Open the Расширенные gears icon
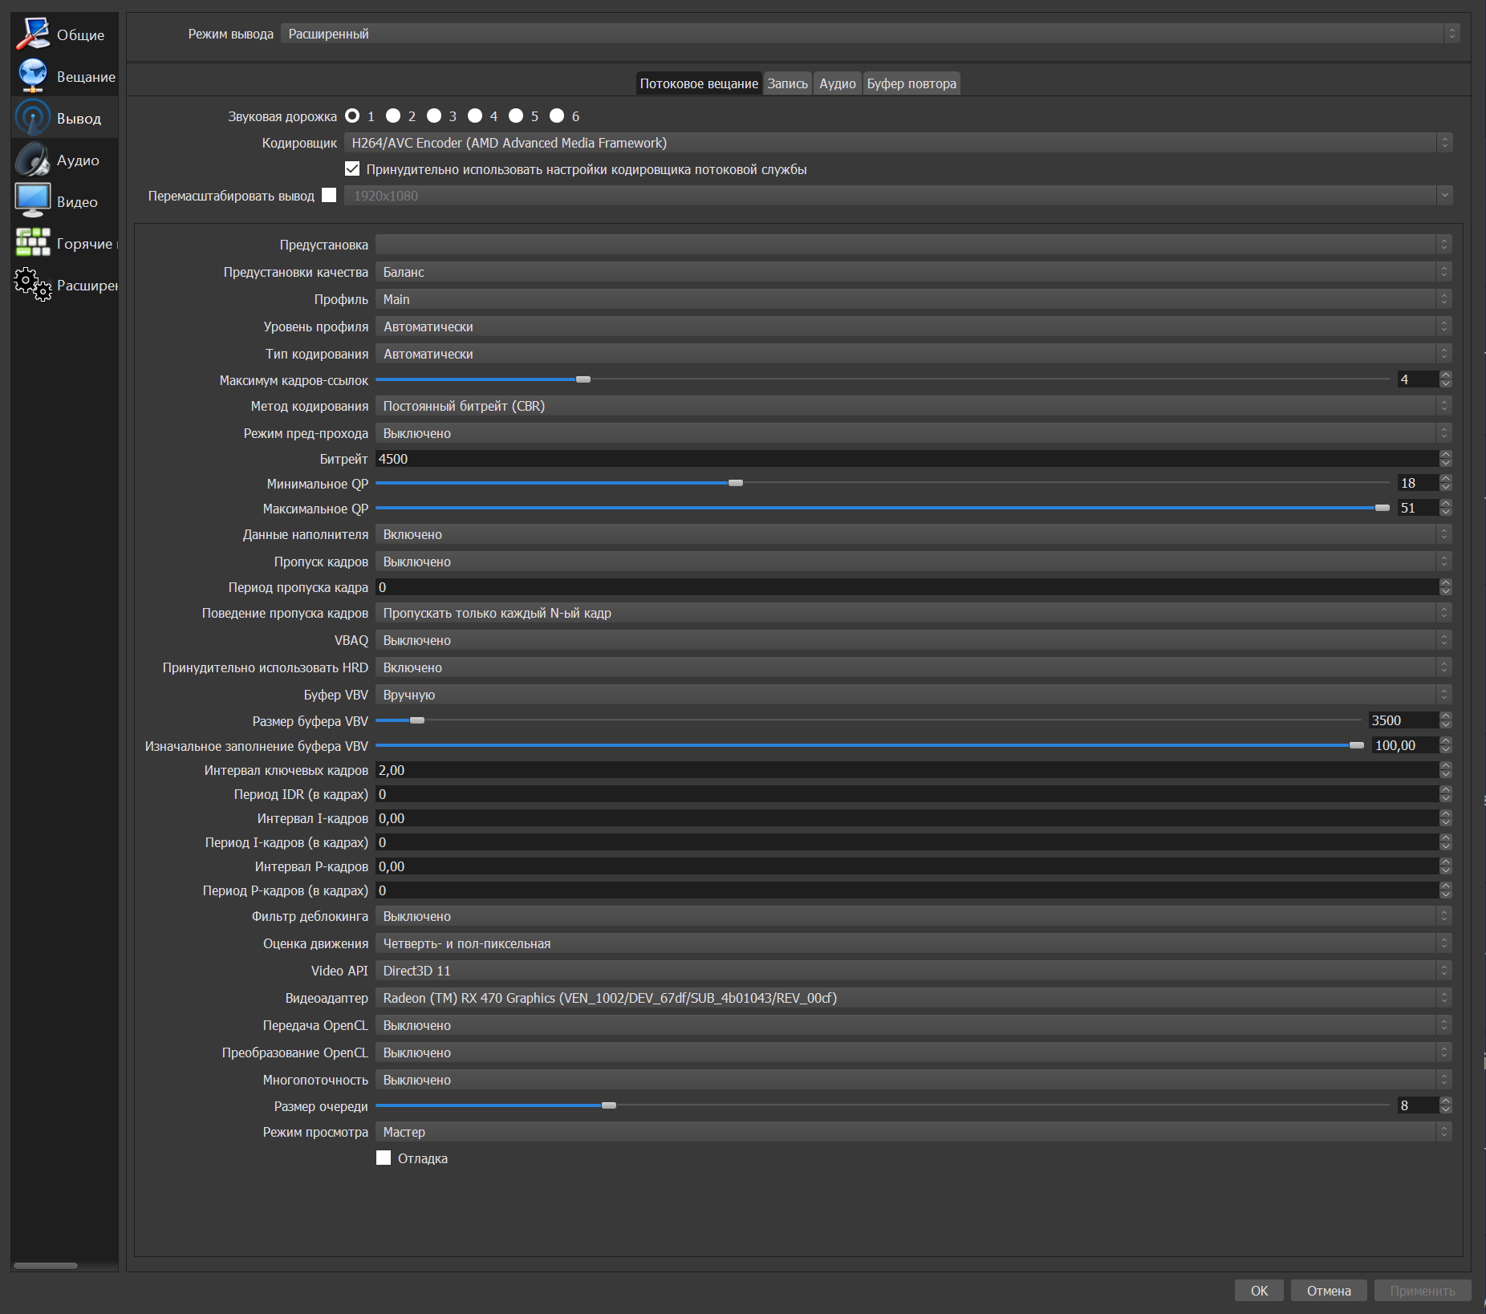The height and width of the screenshot is (1314, 1486). pos(33,285)
